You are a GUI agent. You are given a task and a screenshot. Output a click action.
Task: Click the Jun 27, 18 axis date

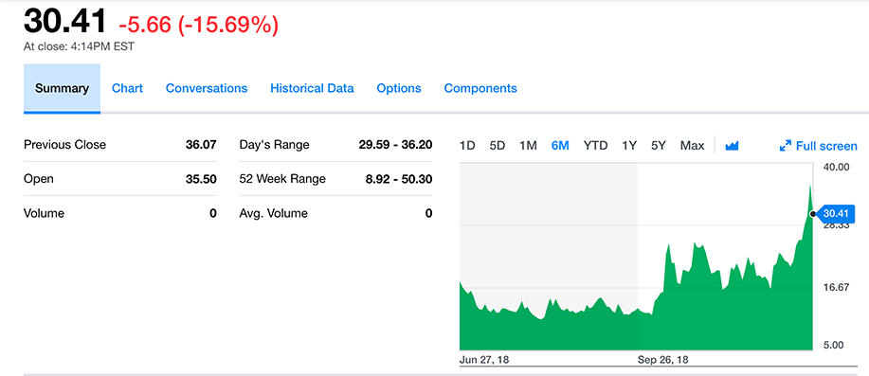click(x=484, y=359)
